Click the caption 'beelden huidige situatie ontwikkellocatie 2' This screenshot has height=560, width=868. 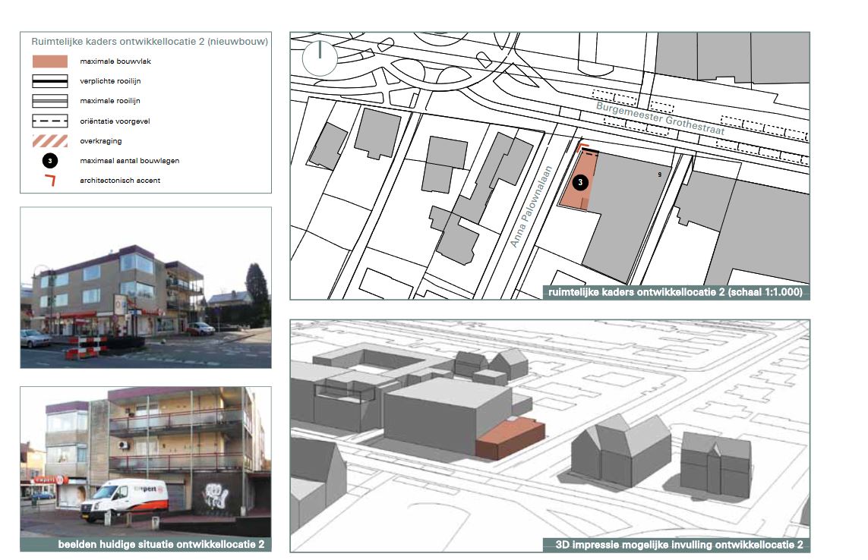pos(161,545)
